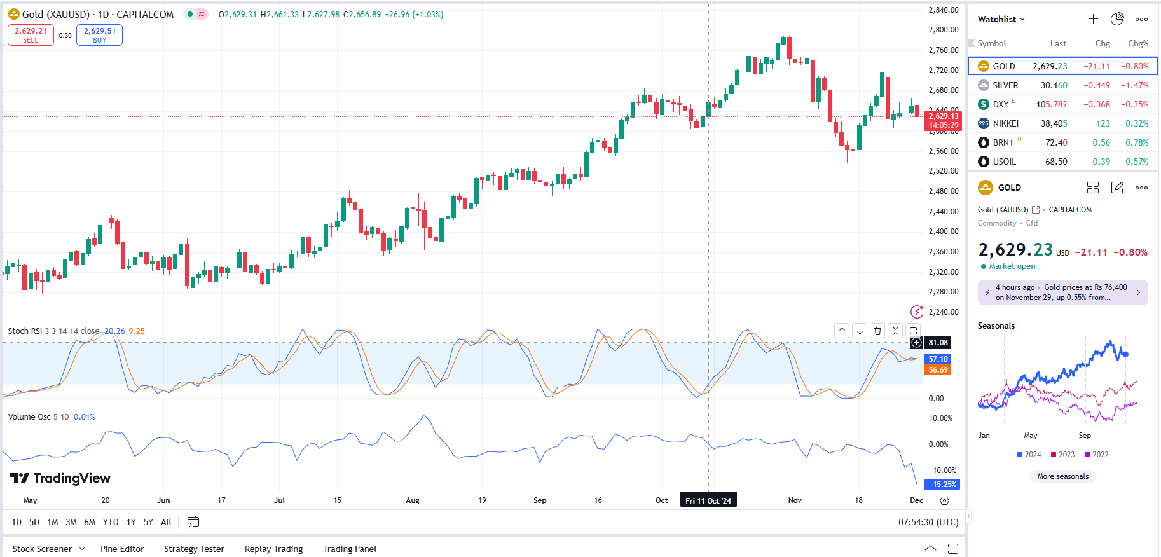This screenshot has height=557, width=1161.
Task: Open the Replay Trading tab
Action: (273, 549)
